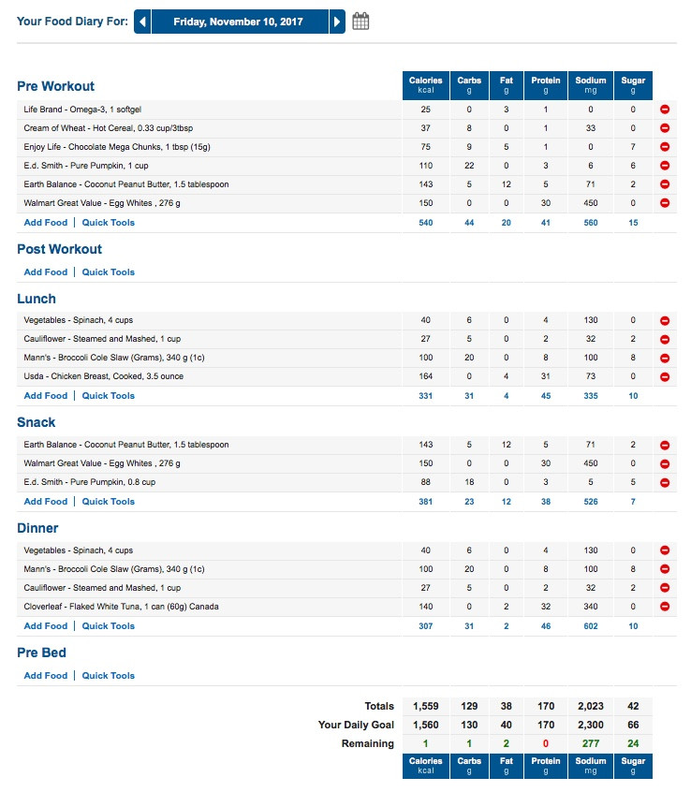Open Cloverleaf Flaked White Tuna entry
Image resolution: width=691 pixels, height=792 pixels.
tap(121, 607)
